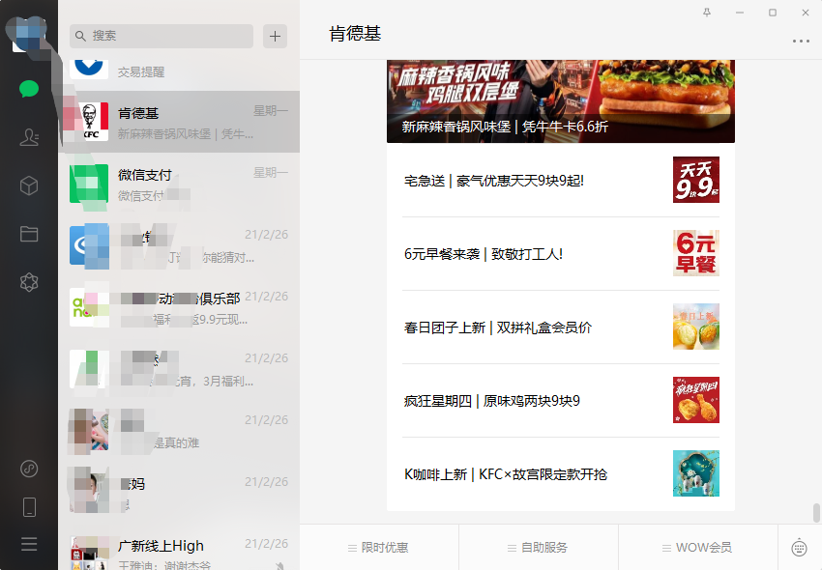Click the 广新线上High group avatar
Viewport: 822px width, 570px height.
pyautogui.click(x=89, y=553)
